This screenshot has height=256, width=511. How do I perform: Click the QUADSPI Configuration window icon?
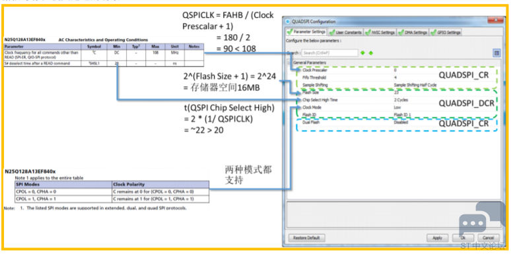[x=287, y=22]
